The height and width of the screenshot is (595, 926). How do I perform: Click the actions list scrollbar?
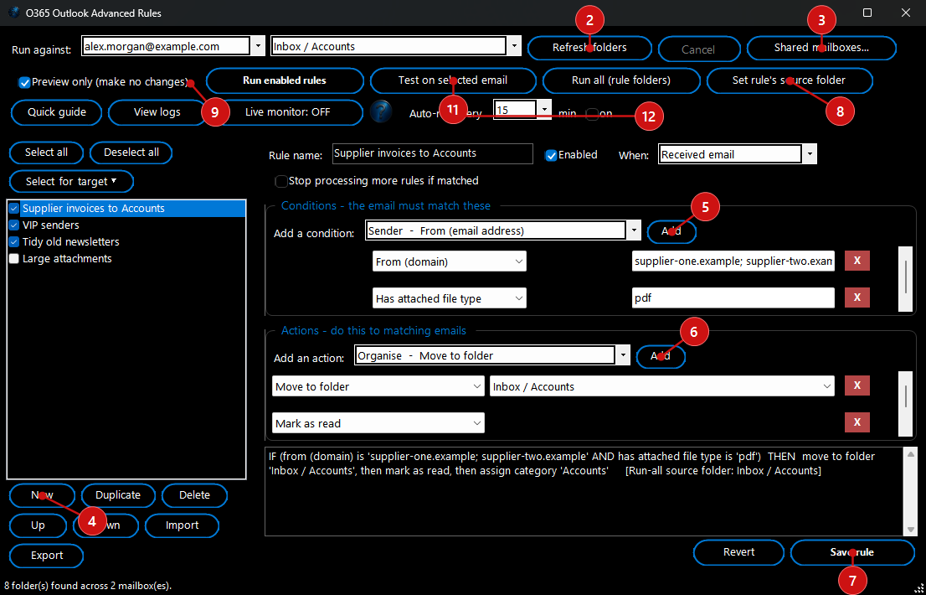[x=906, y=404]
